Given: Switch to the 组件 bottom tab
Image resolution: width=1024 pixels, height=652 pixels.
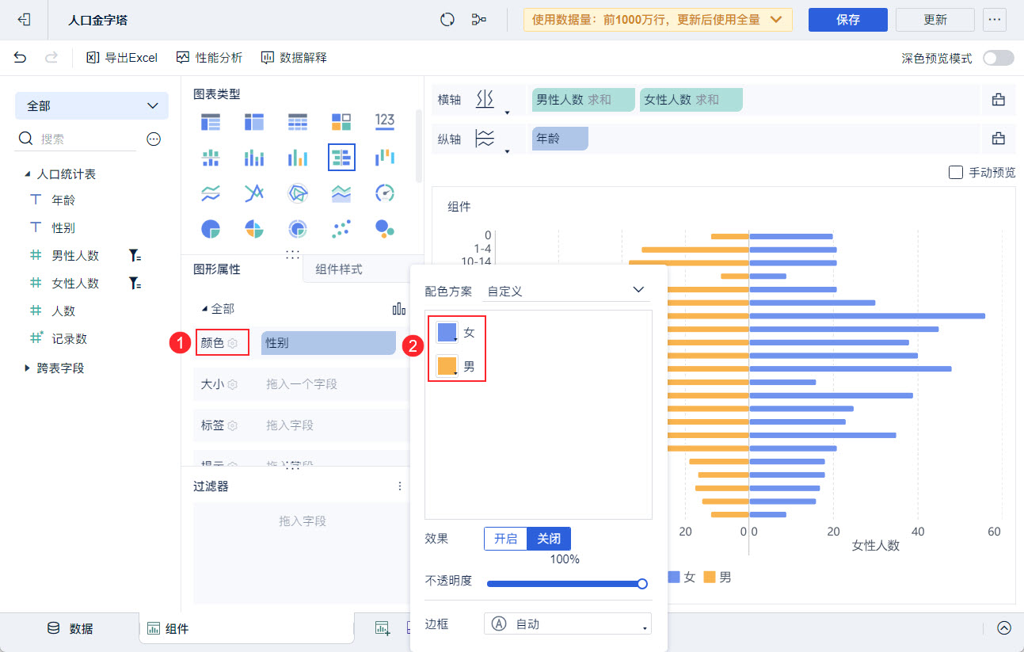Looking at the screenshot, I should pos(246,628).
